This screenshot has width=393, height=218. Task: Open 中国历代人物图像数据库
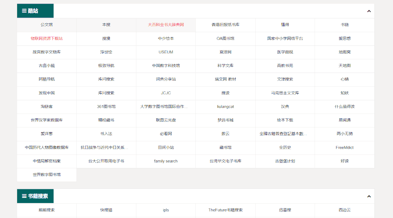[x=47, y=148]
